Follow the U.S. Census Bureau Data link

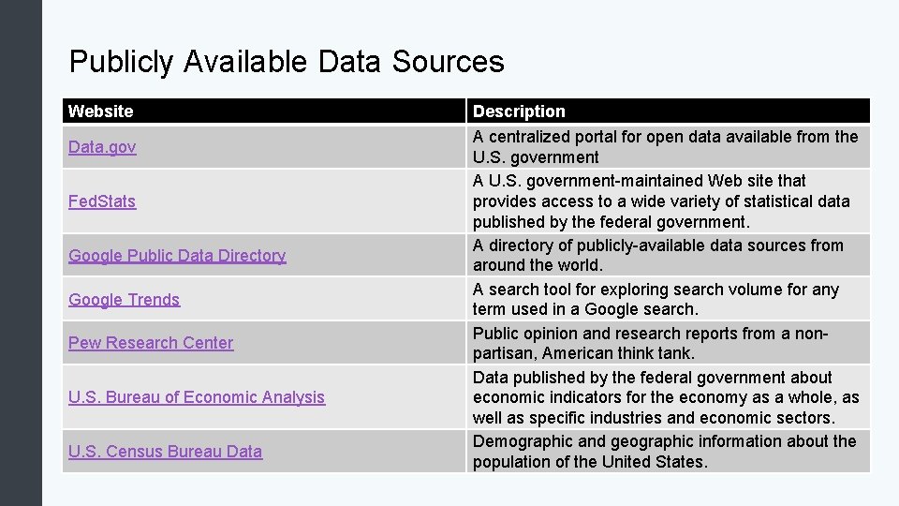click(x=165, y=452)
